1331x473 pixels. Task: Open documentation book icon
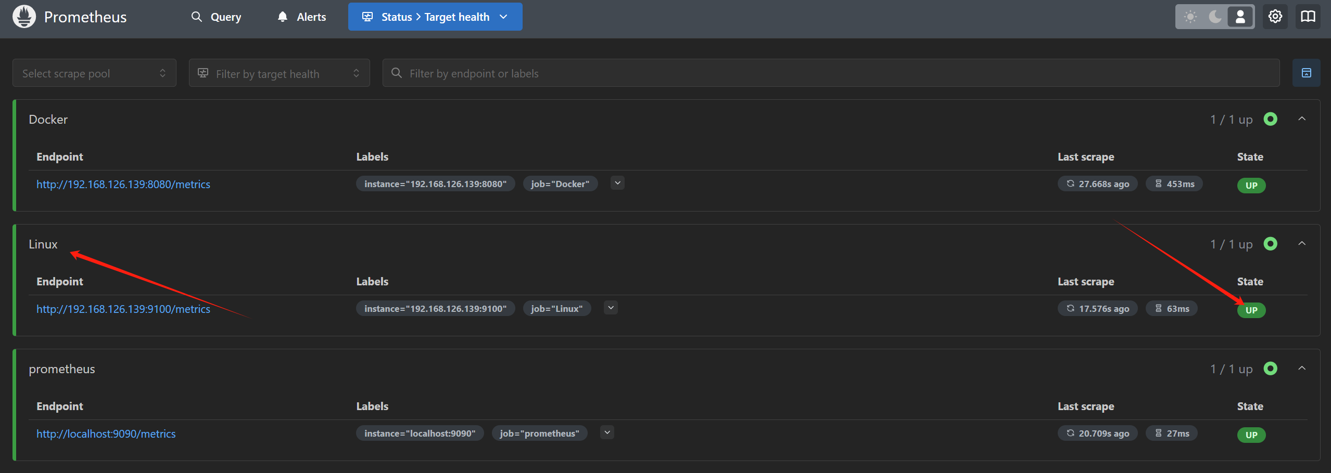(1308, 17)
